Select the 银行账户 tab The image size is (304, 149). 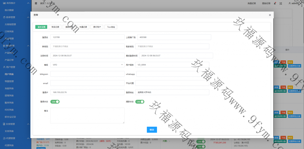click(97, 27)
